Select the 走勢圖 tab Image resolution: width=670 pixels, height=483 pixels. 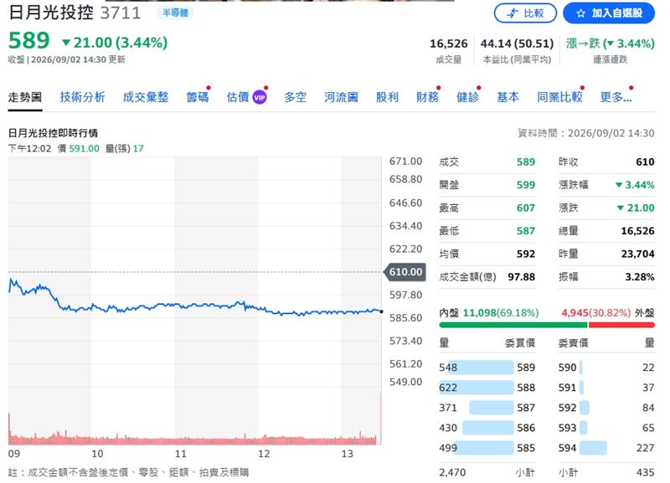click(25, 97)
